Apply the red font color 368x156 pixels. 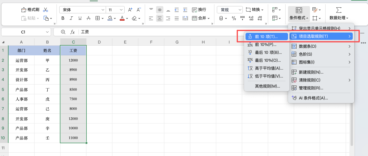point(122,18)
